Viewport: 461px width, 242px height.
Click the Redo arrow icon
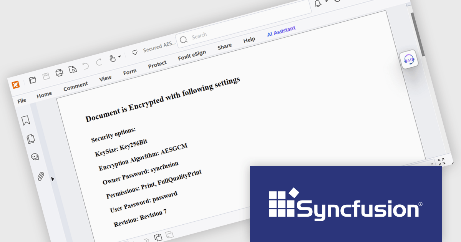pos(99,62)
